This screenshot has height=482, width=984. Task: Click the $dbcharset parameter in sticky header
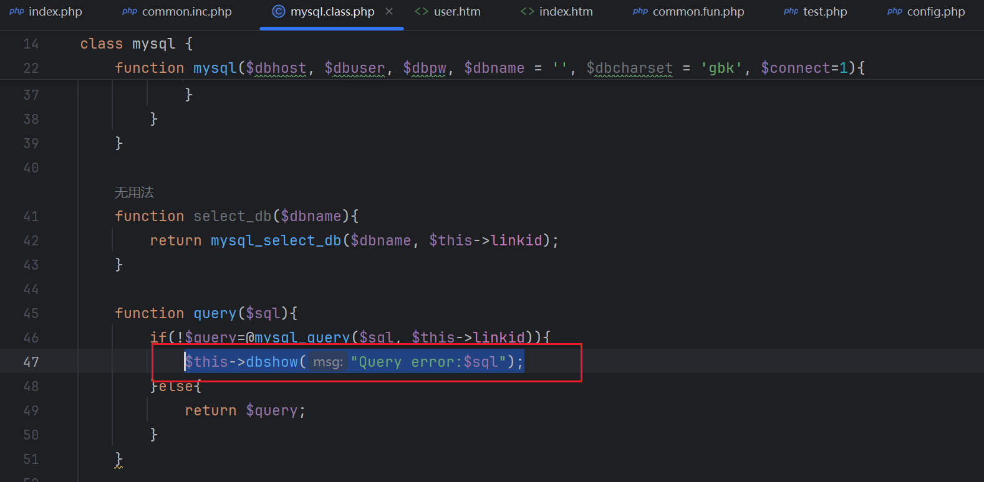(630, 68)
